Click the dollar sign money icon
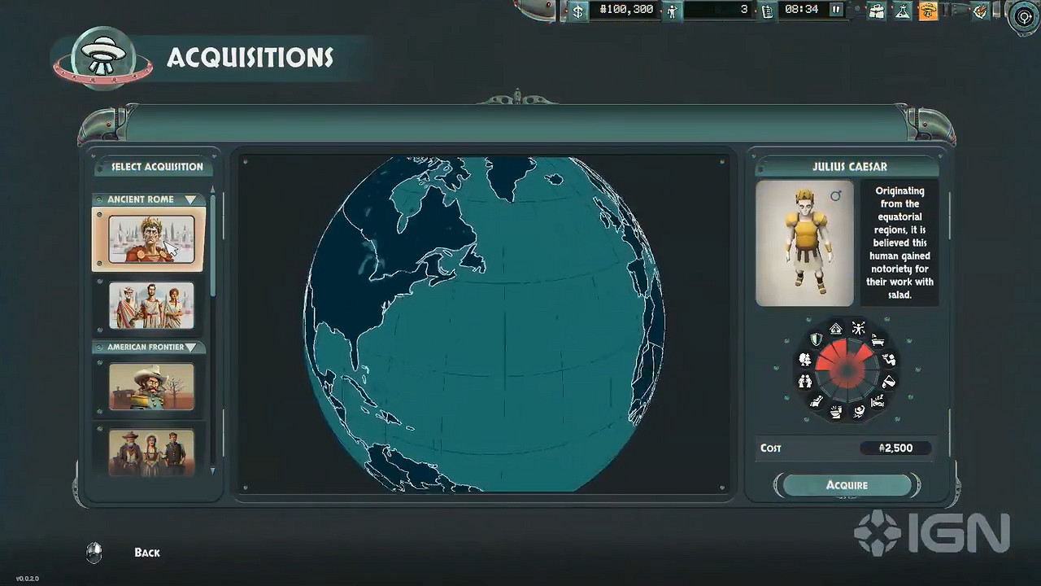 pyautogui.click(x=577, y=11)
